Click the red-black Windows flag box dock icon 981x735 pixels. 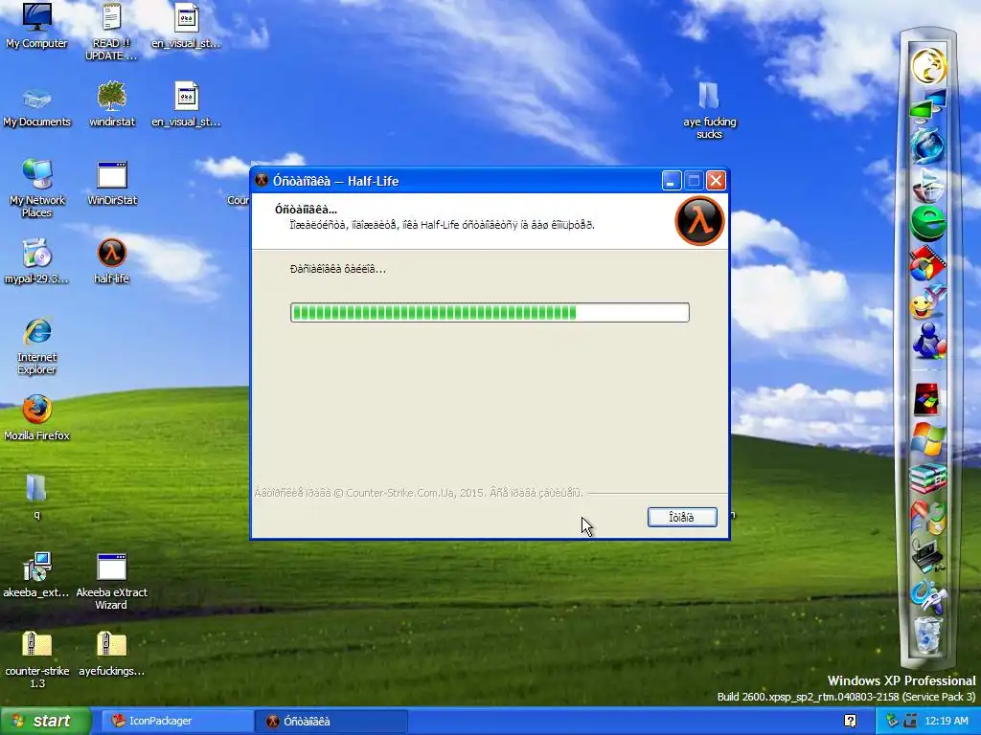[927, 400]
